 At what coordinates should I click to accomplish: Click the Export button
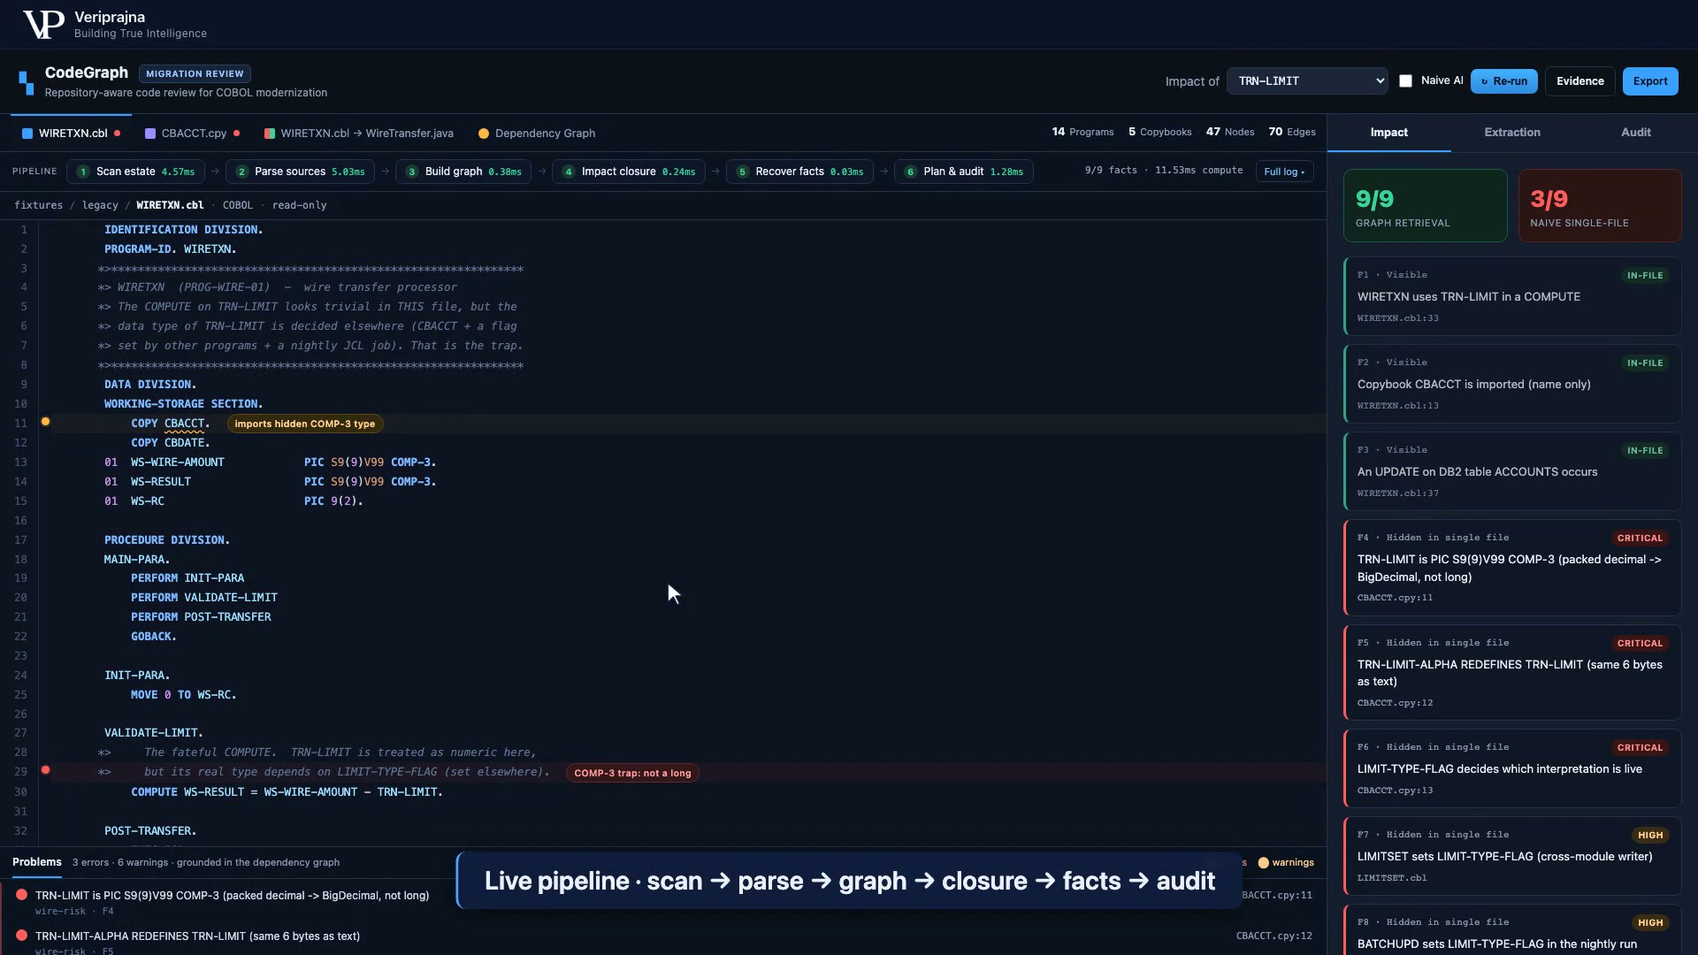pos(1650,81)
